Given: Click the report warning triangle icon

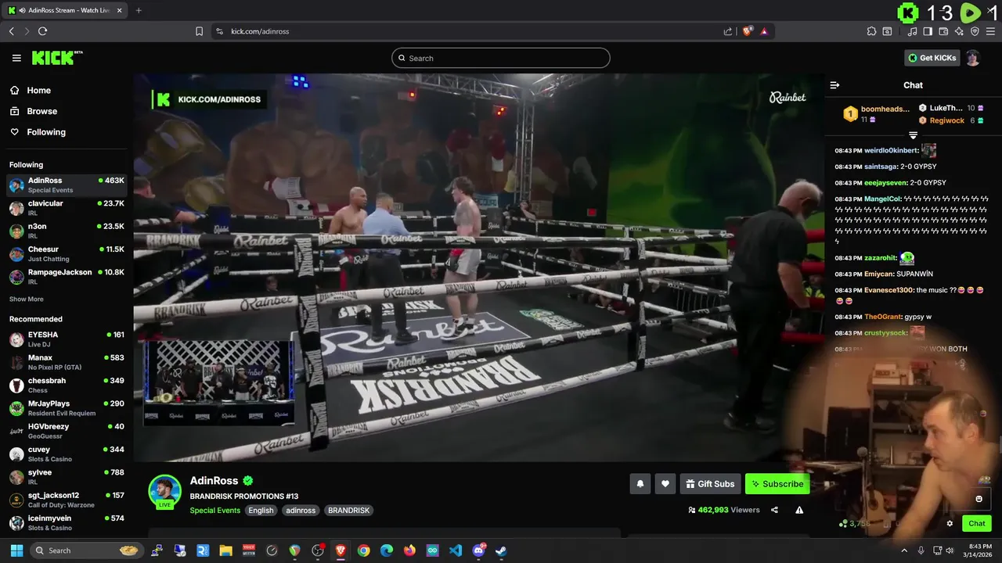Looking at the screenshot, I should [799, 510].
